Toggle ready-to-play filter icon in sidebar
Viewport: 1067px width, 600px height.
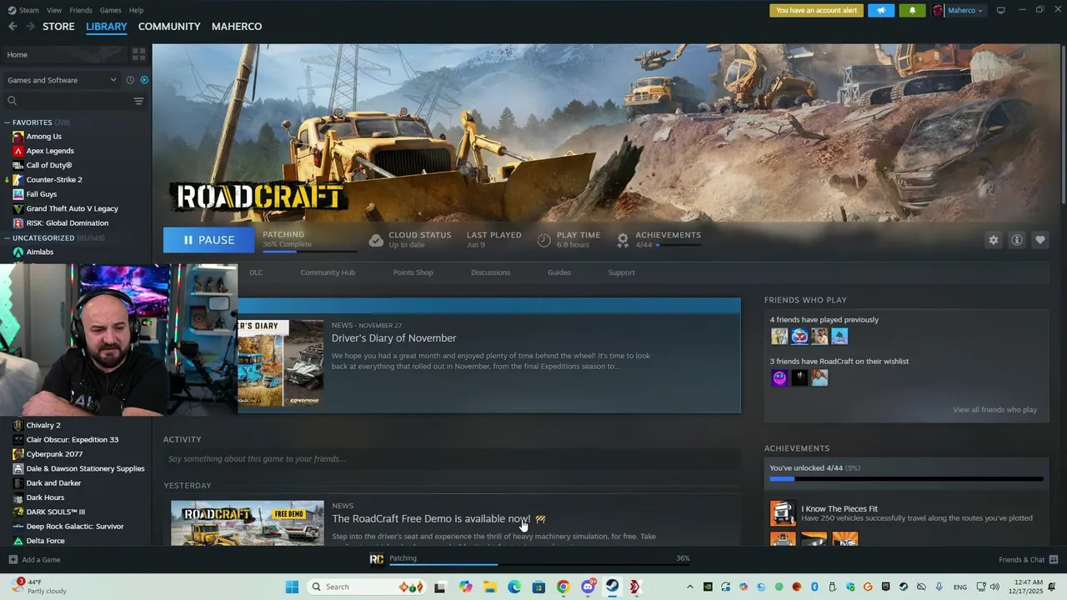click(x=144, y=80)
